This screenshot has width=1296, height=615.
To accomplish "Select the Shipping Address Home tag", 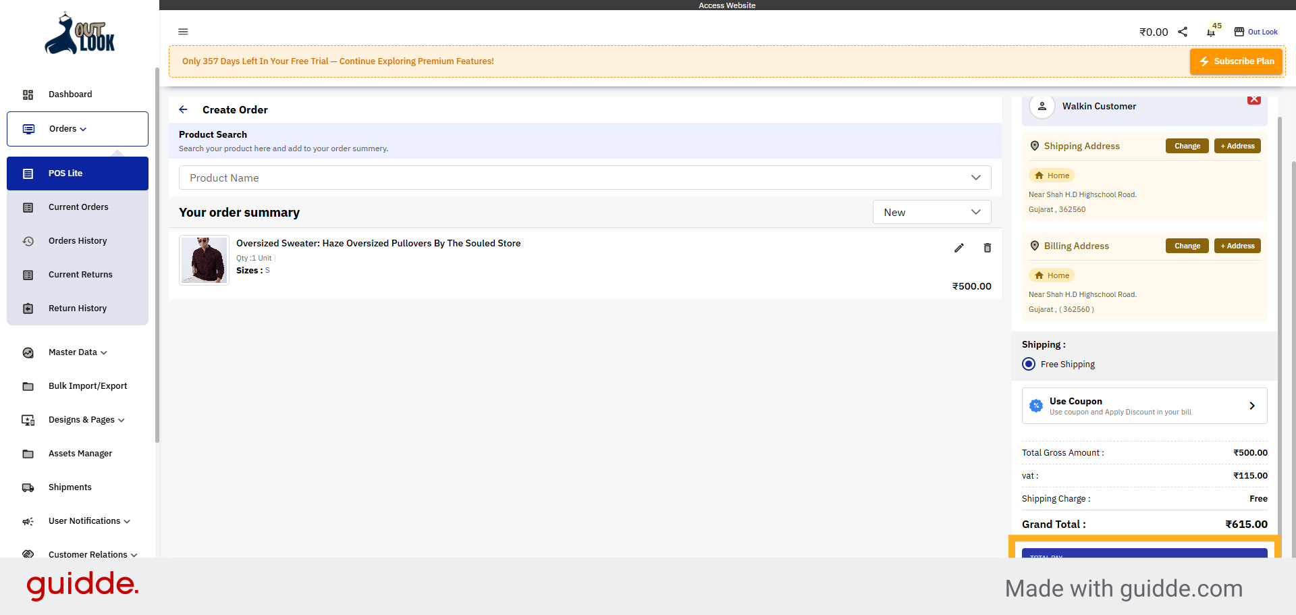I will point(1052,176).
